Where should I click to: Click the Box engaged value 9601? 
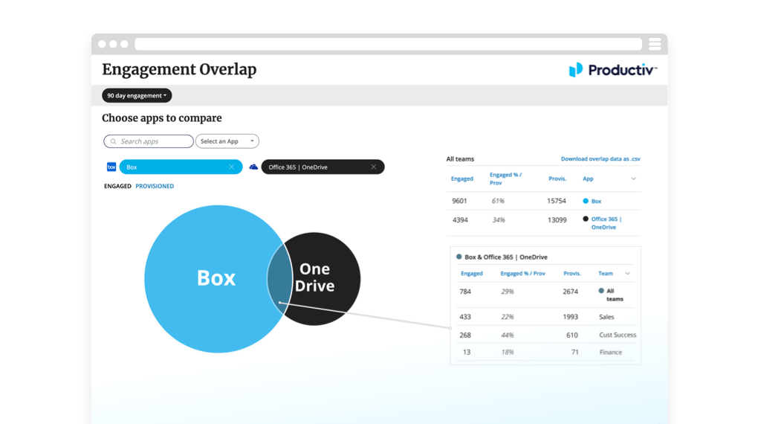459,201
